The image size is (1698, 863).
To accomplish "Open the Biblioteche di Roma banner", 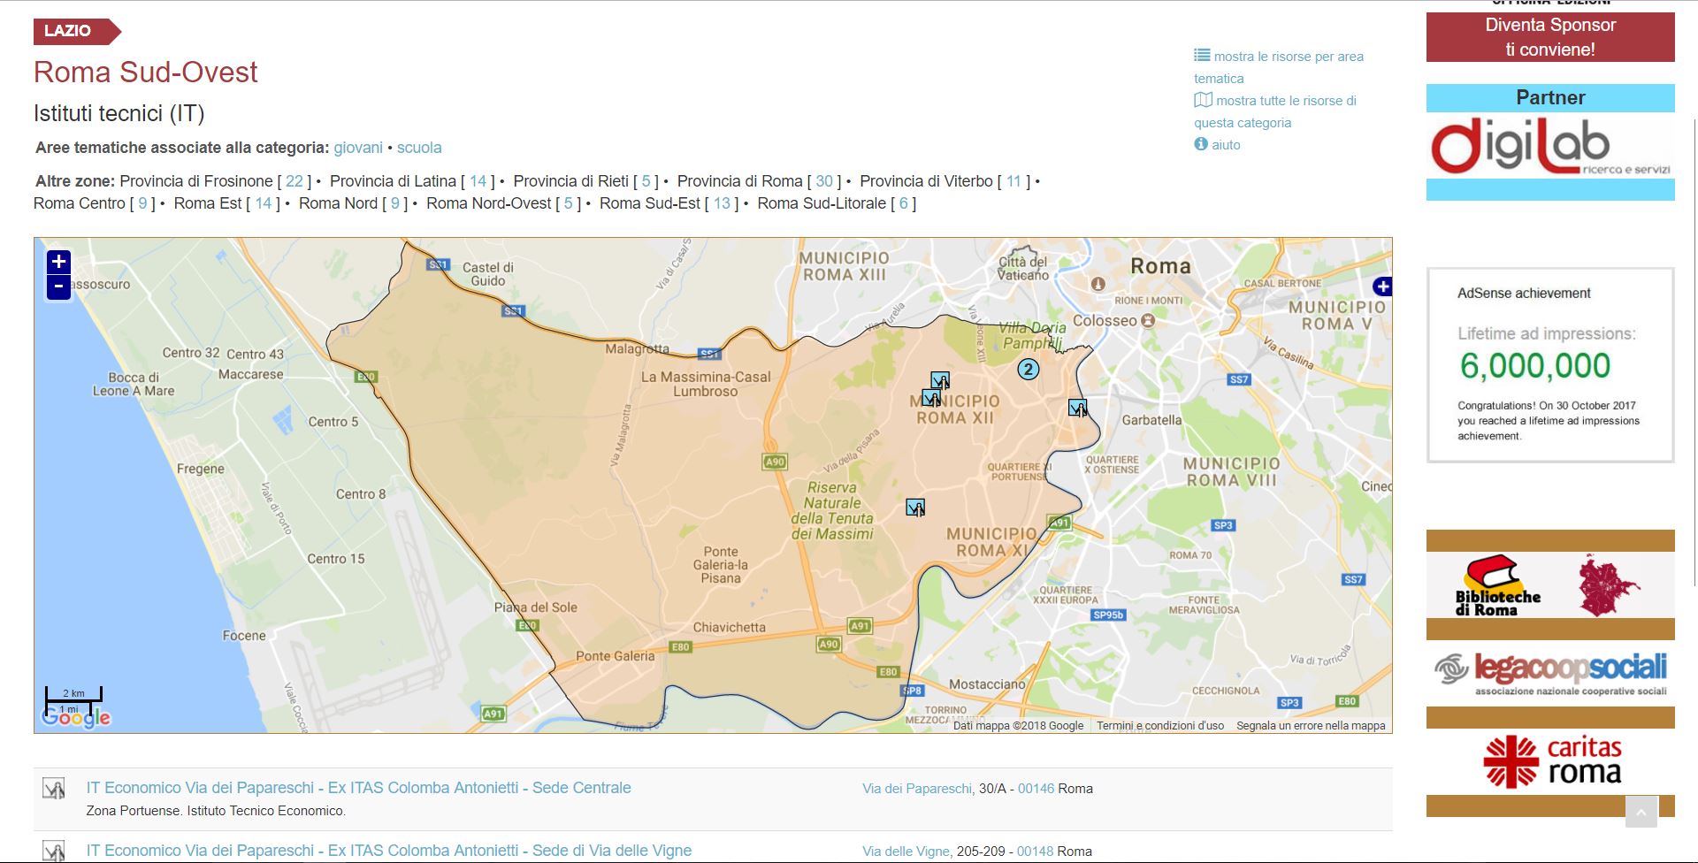I will click(1550, 584).
